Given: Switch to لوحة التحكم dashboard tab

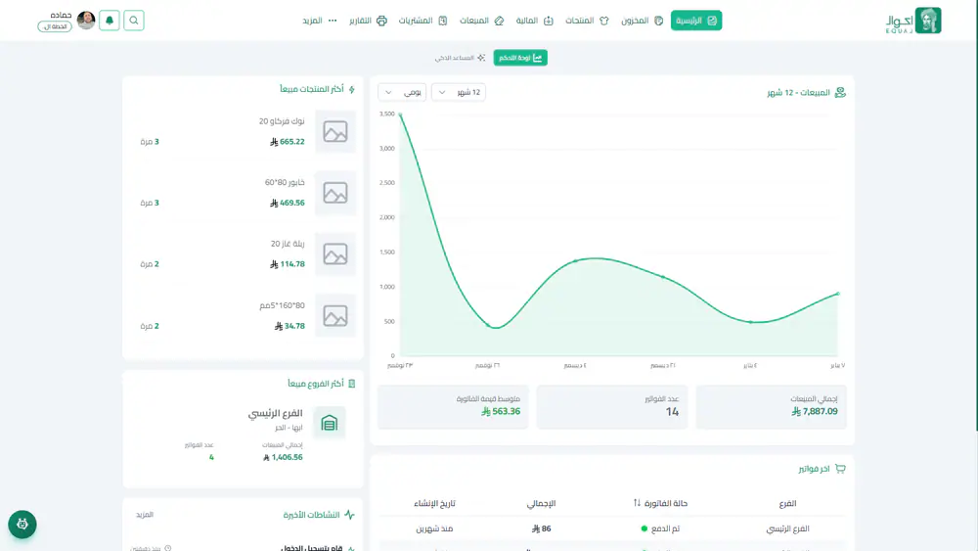Looking at the screenshot, I should pos(520,58).
